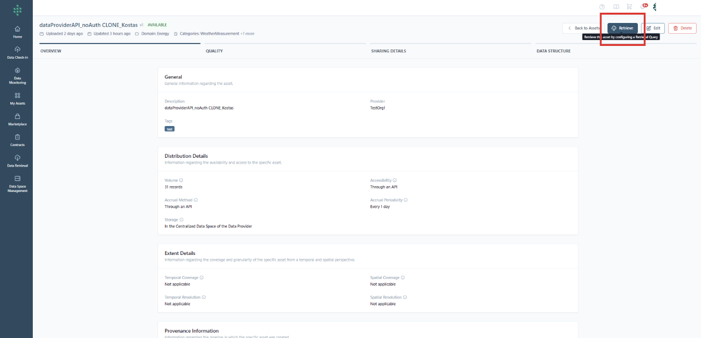The height and width of the screenshot is (338, 701).
Task: Open the Home page from sidebar
Action: [x=18, y=32]
